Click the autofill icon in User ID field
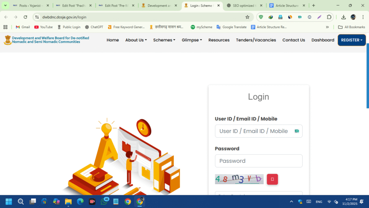Image resolution: width=369 pixels, height=208 pixels. 297,131
